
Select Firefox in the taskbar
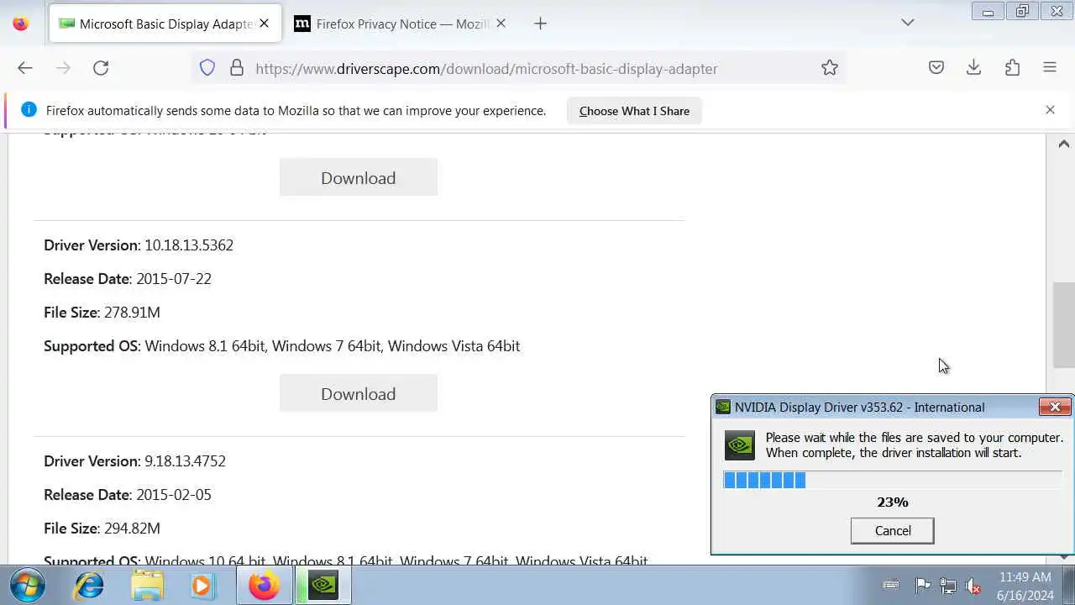265,585
